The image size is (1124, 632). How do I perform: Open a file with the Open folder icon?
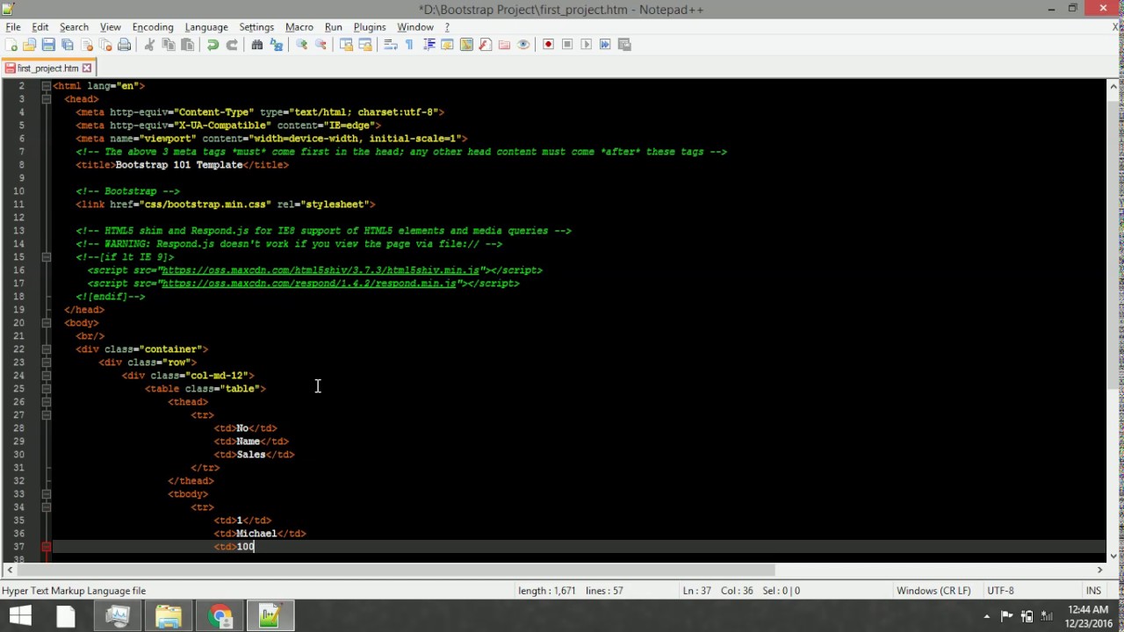tap(29, 45)
